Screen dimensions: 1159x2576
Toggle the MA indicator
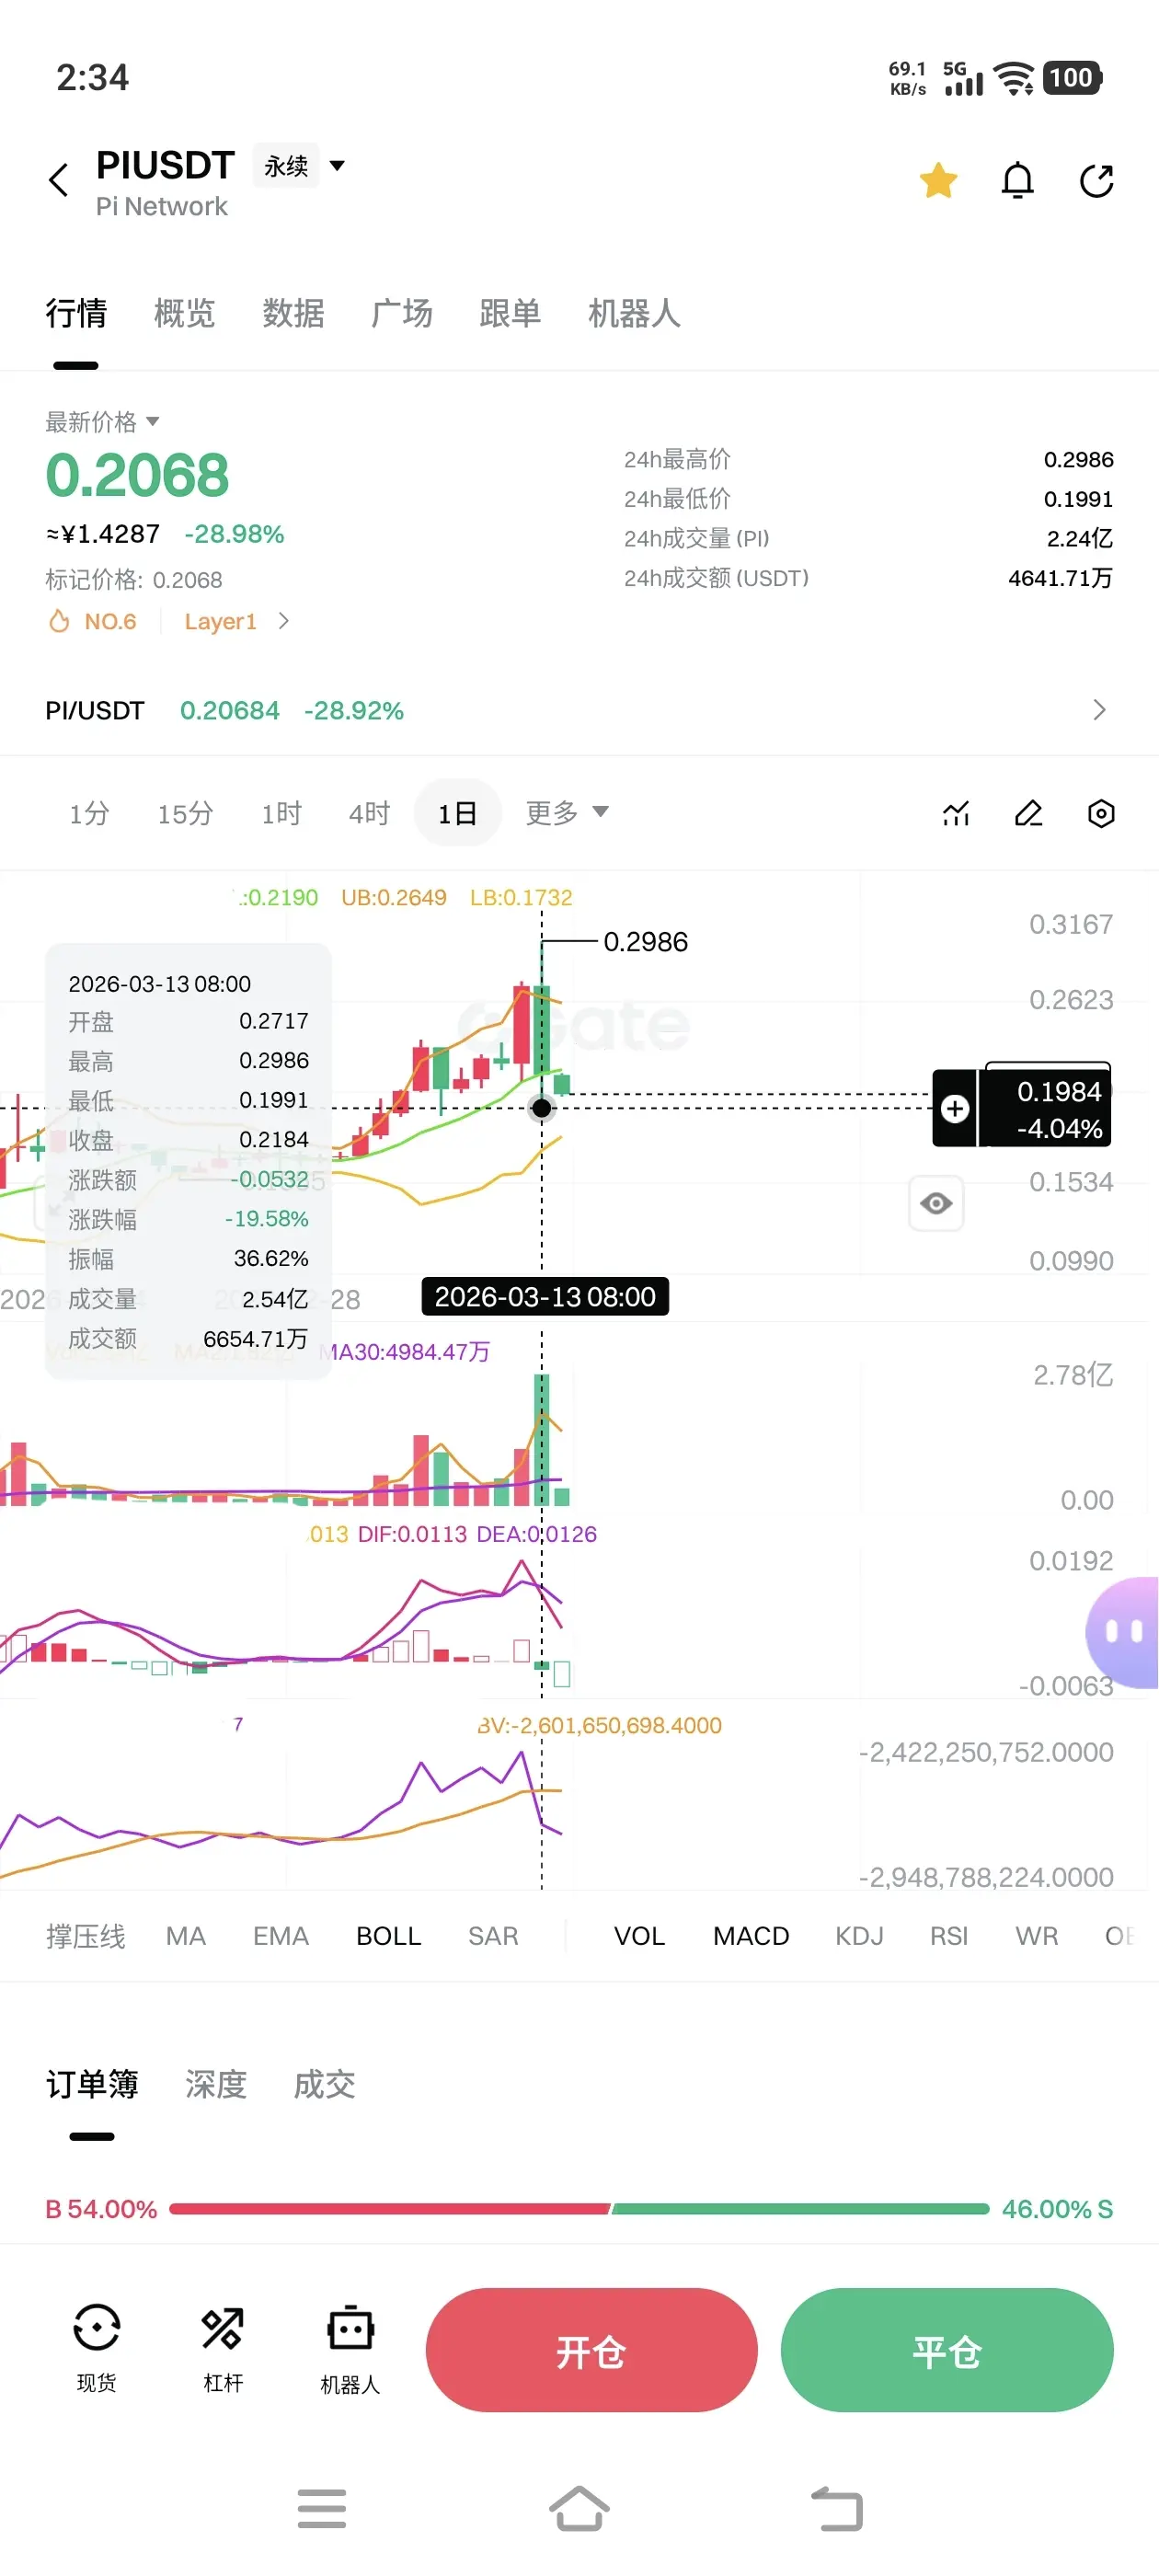click(x=186, y=1936)
